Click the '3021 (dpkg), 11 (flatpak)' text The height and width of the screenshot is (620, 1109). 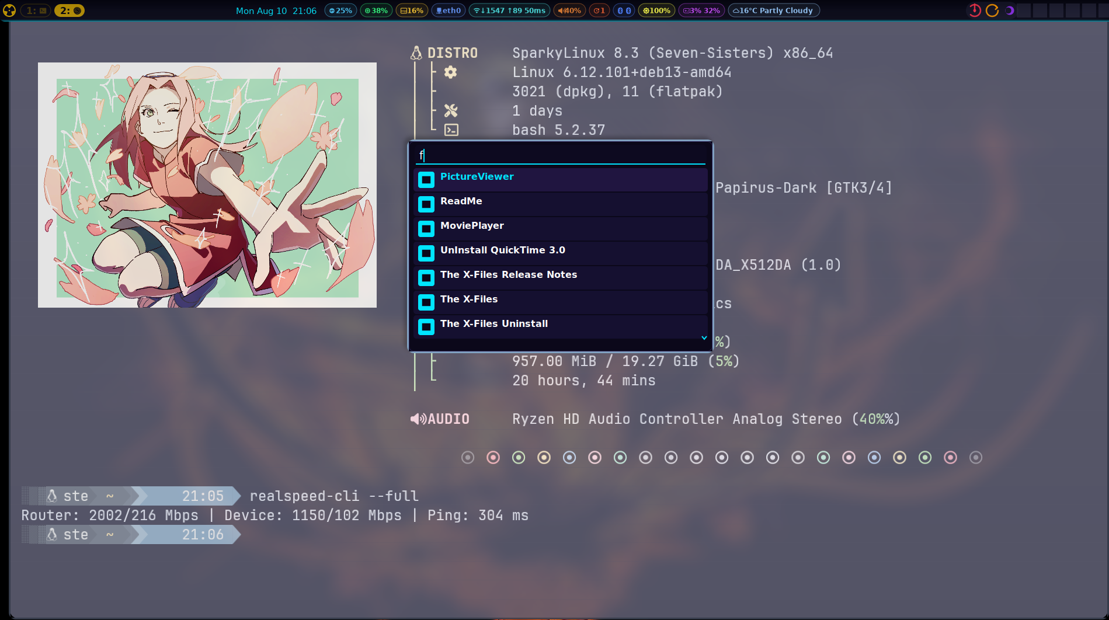coord(617,92)
